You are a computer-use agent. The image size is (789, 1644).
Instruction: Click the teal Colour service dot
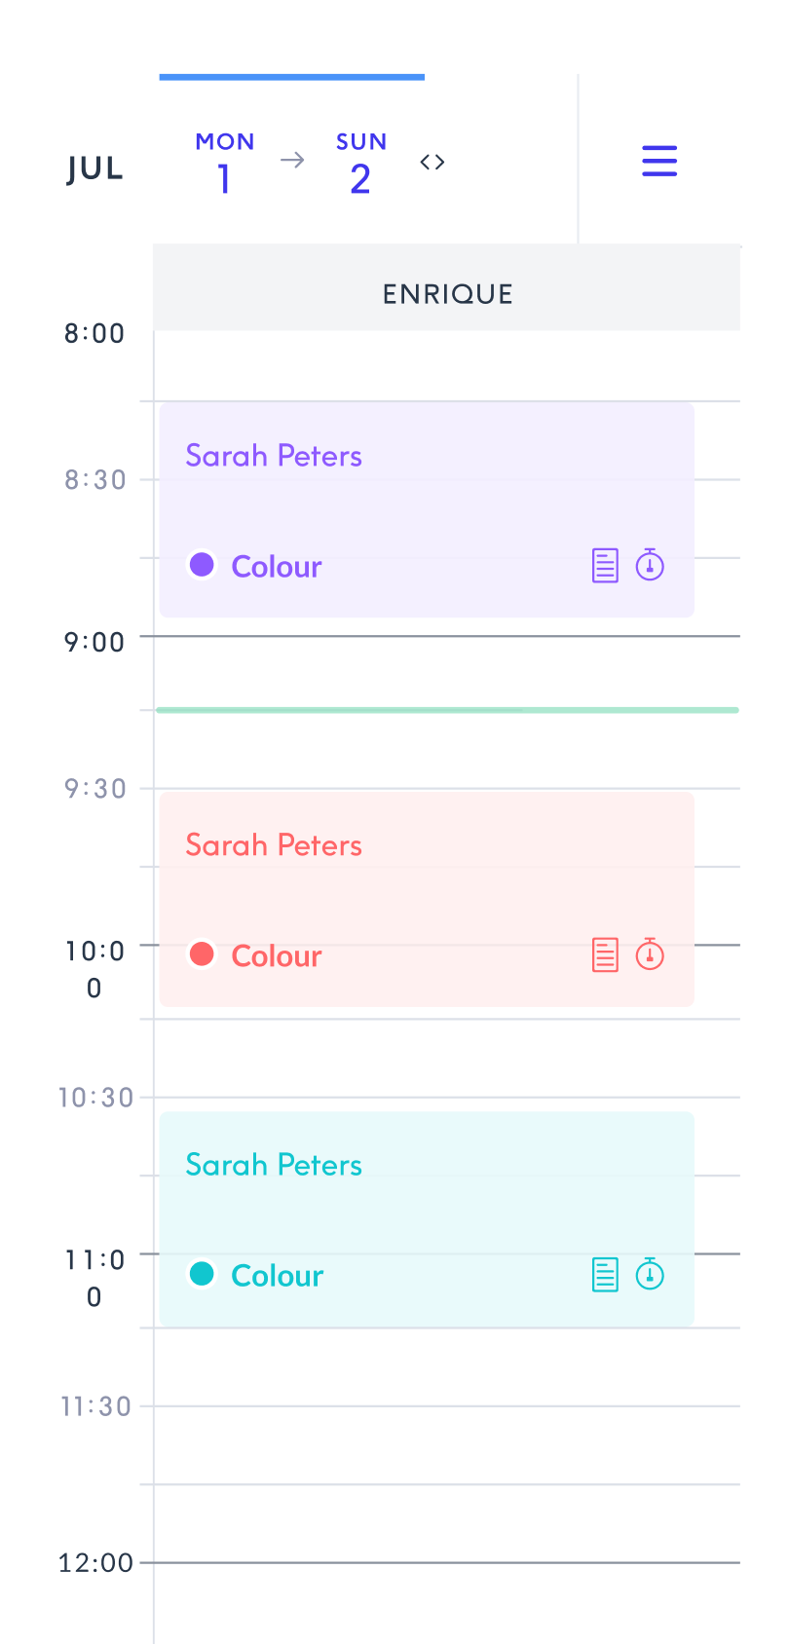pos(202,1274)
